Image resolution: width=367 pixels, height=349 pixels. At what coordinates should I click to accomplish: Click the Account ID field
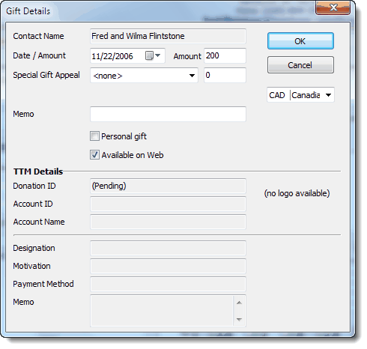coord(168,204)
